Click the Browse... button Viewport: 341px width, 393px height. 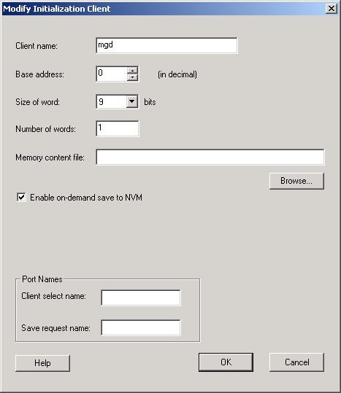click(x=296, y=181)
